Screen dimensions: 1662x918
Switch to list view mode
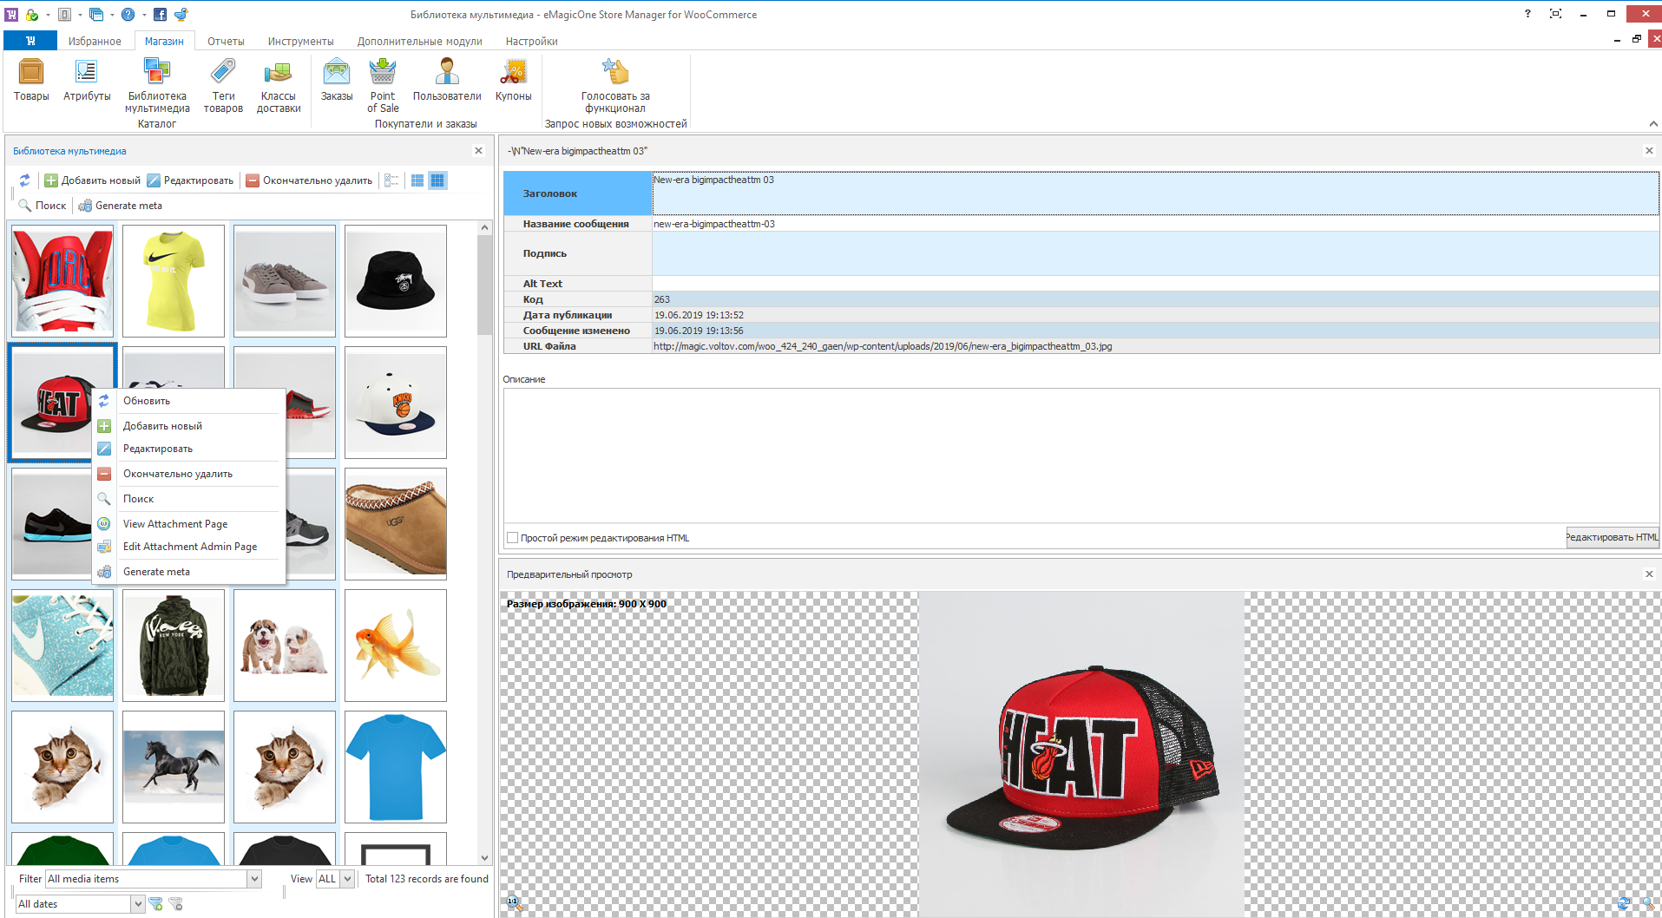click(x=417, y=180)
